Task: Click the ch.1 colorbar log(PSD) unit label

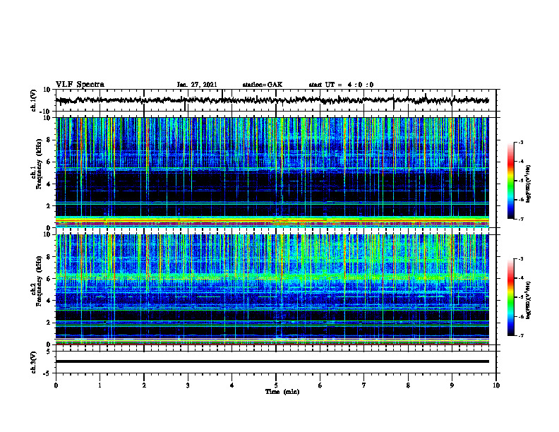Action: (528, 184)
